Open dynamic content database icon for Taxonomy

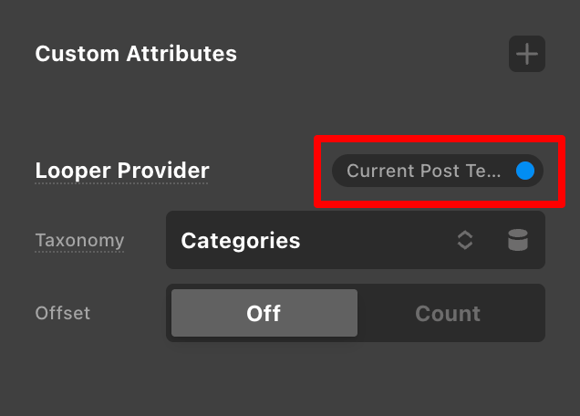pyautogui.click(x=518, y=240)
